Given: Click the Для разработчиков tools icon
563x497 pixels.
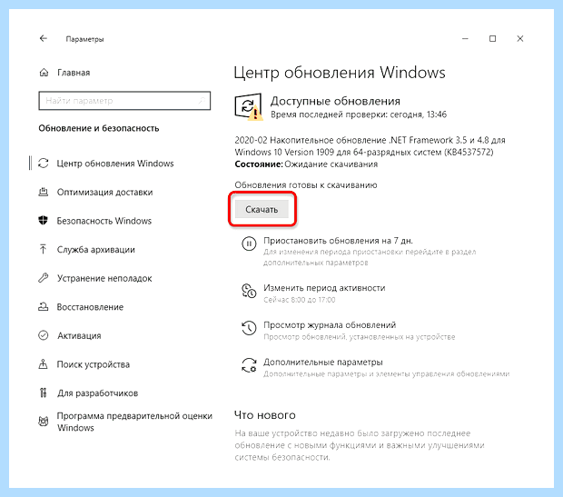Looking at the screenshot, I should click(44, 393).
